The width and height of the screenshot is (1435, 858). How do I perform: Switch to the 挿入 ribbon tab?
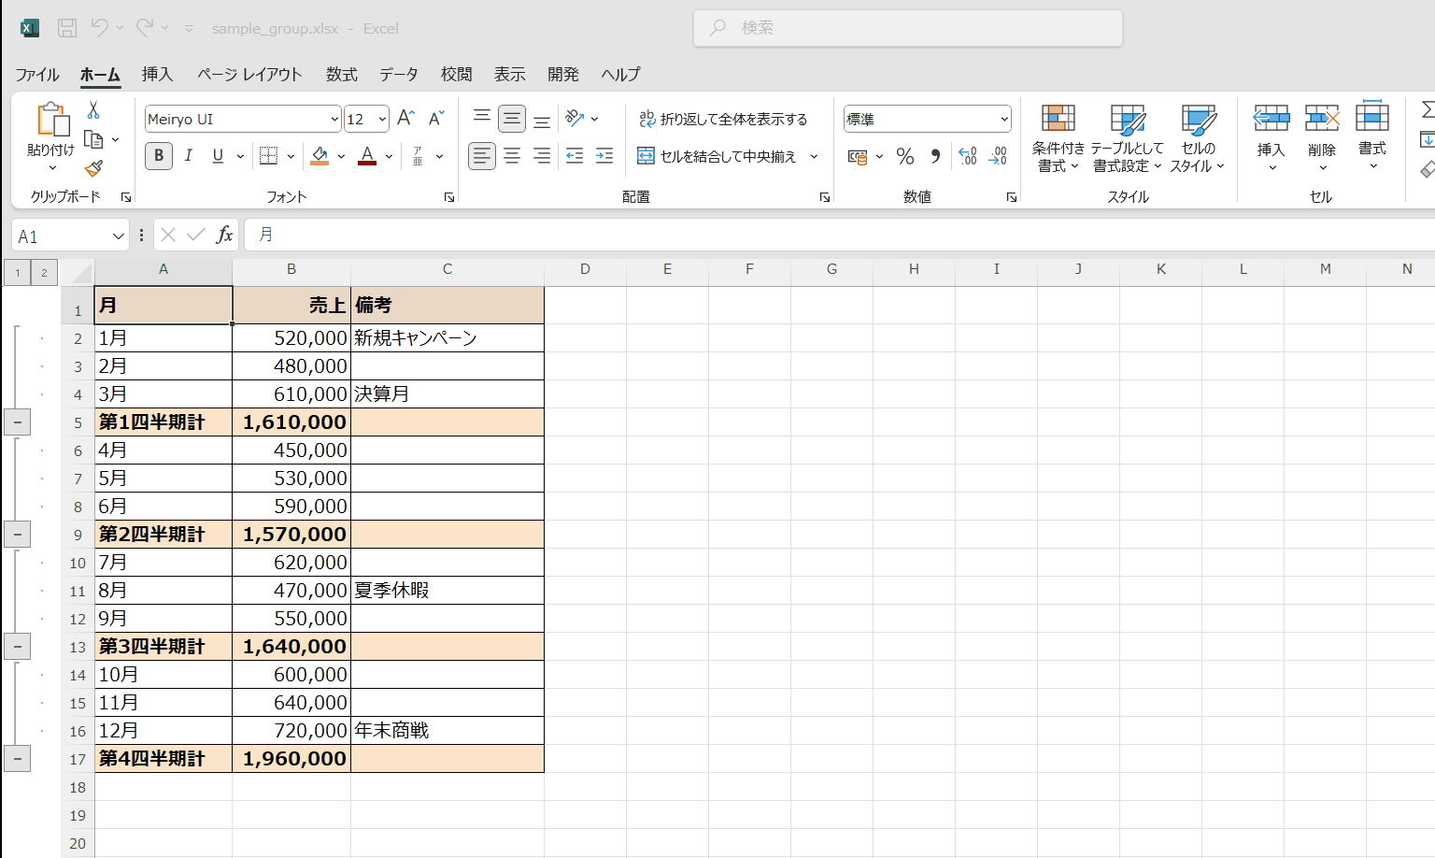pos(157,75)
